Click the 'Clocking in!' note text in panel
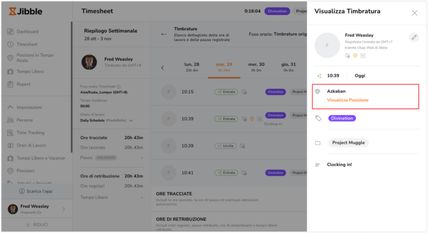Viewport: 428px width, 233px height. point(339,165)
